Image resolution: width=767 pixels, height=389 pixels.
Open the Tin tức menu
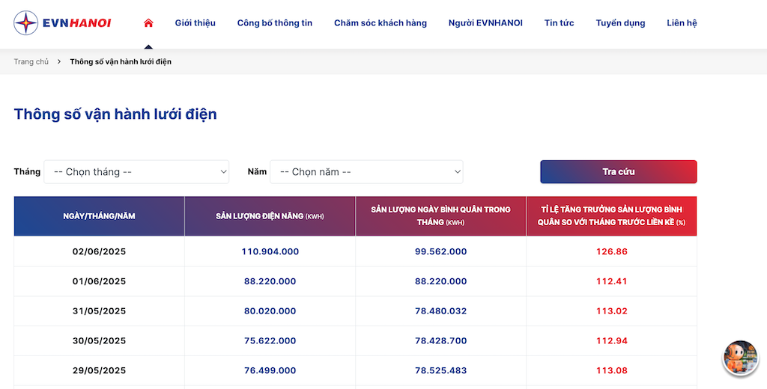click(x=559, y=23)
